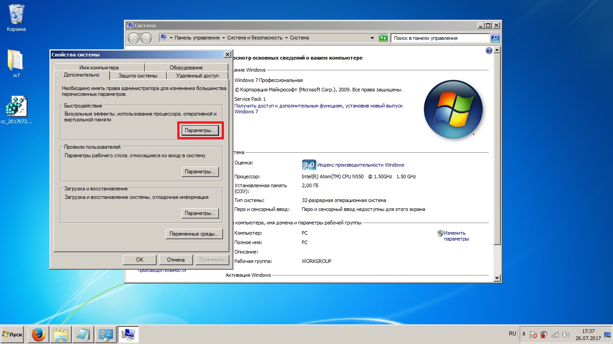Click the Windows logo image
Image resolution: width=613 pixels, height=344 pixels.
coord(453,110)
